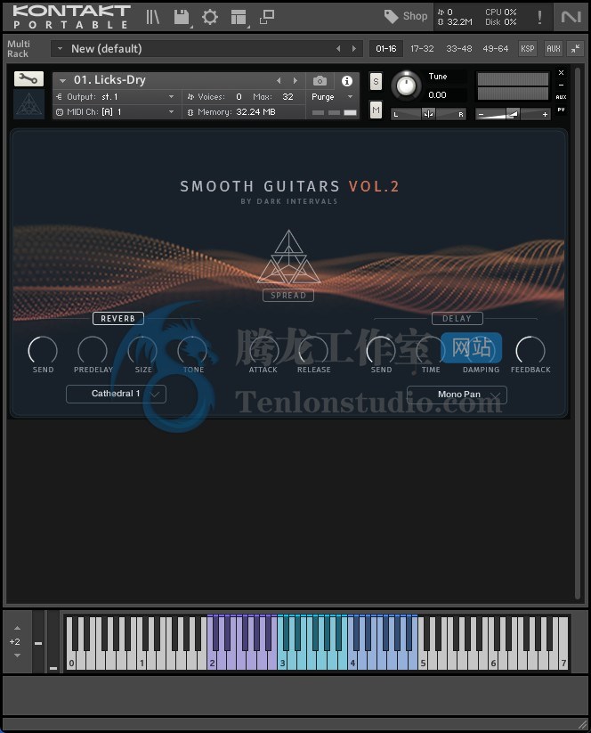Click the Shop text link
591x733 pixels.
pos(415,16)
